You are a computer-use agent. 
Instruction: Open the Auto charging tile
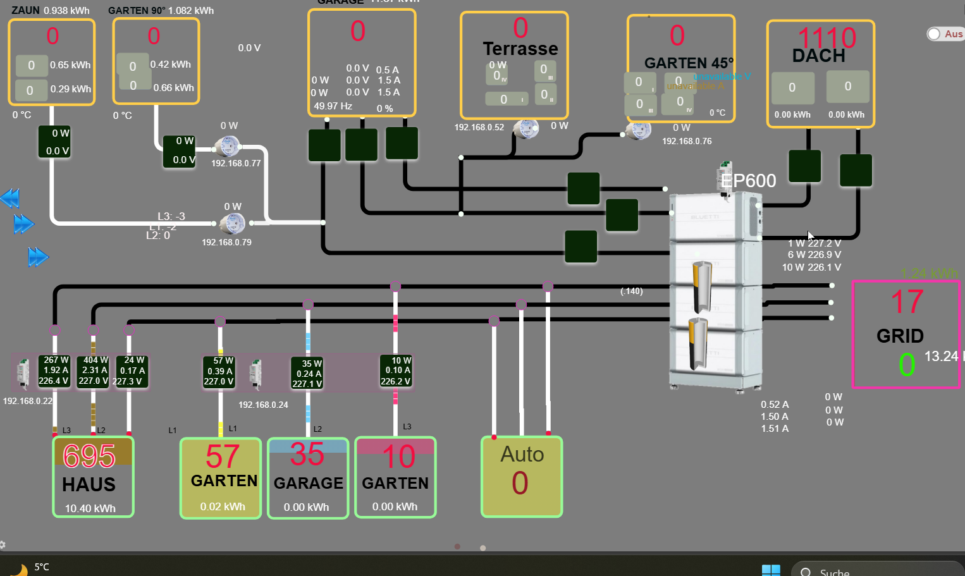[522, 477]
